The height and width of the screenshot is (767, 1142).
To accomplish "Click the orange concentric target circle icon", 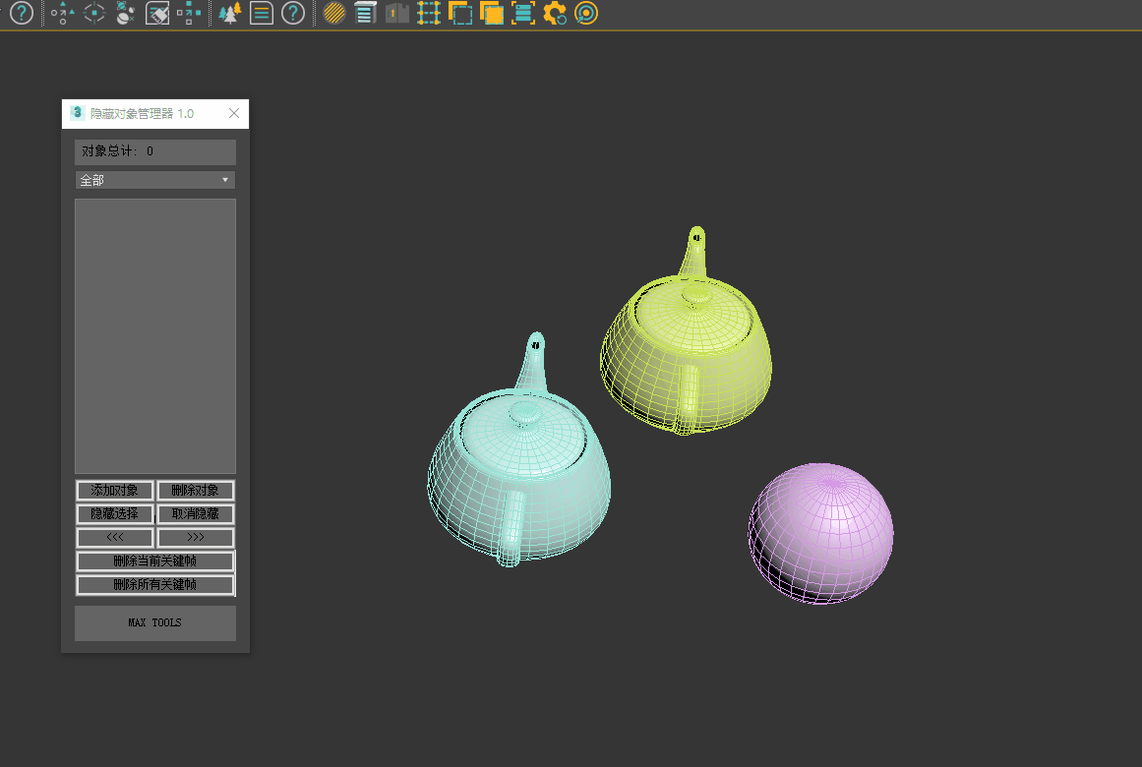I will (x=586, y=14).
